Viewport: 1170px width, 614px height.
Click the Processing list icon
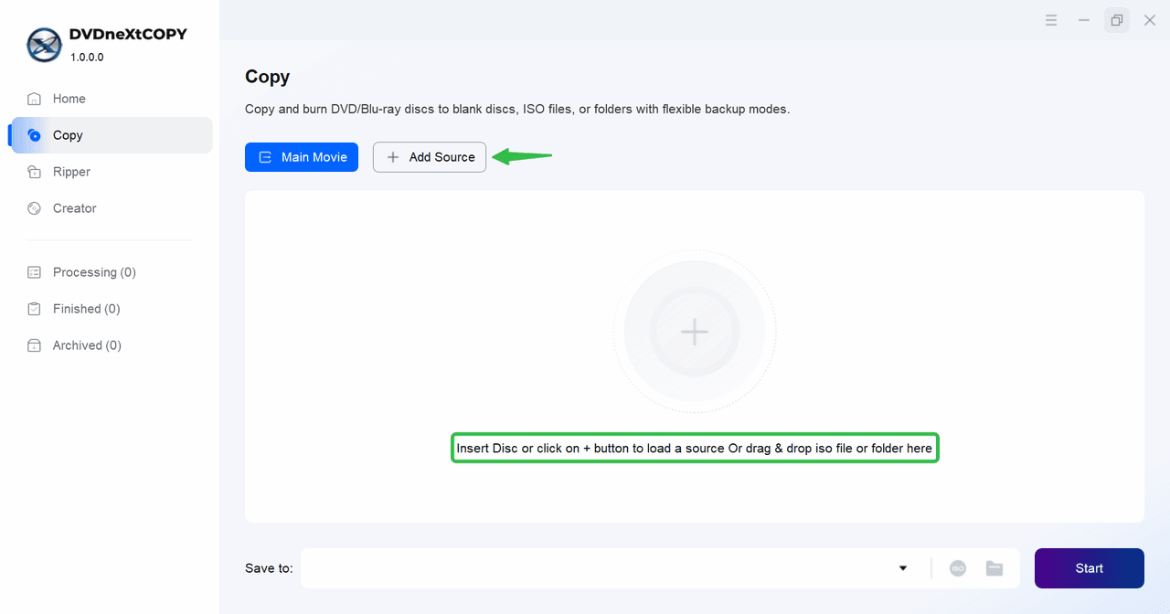(35, 272)
